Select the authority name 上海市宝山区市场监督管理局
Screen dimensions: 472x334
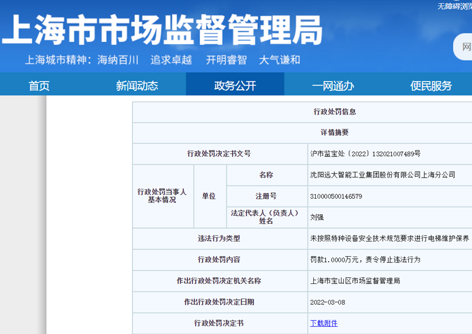pyautogui.click(x=355, y=281)
